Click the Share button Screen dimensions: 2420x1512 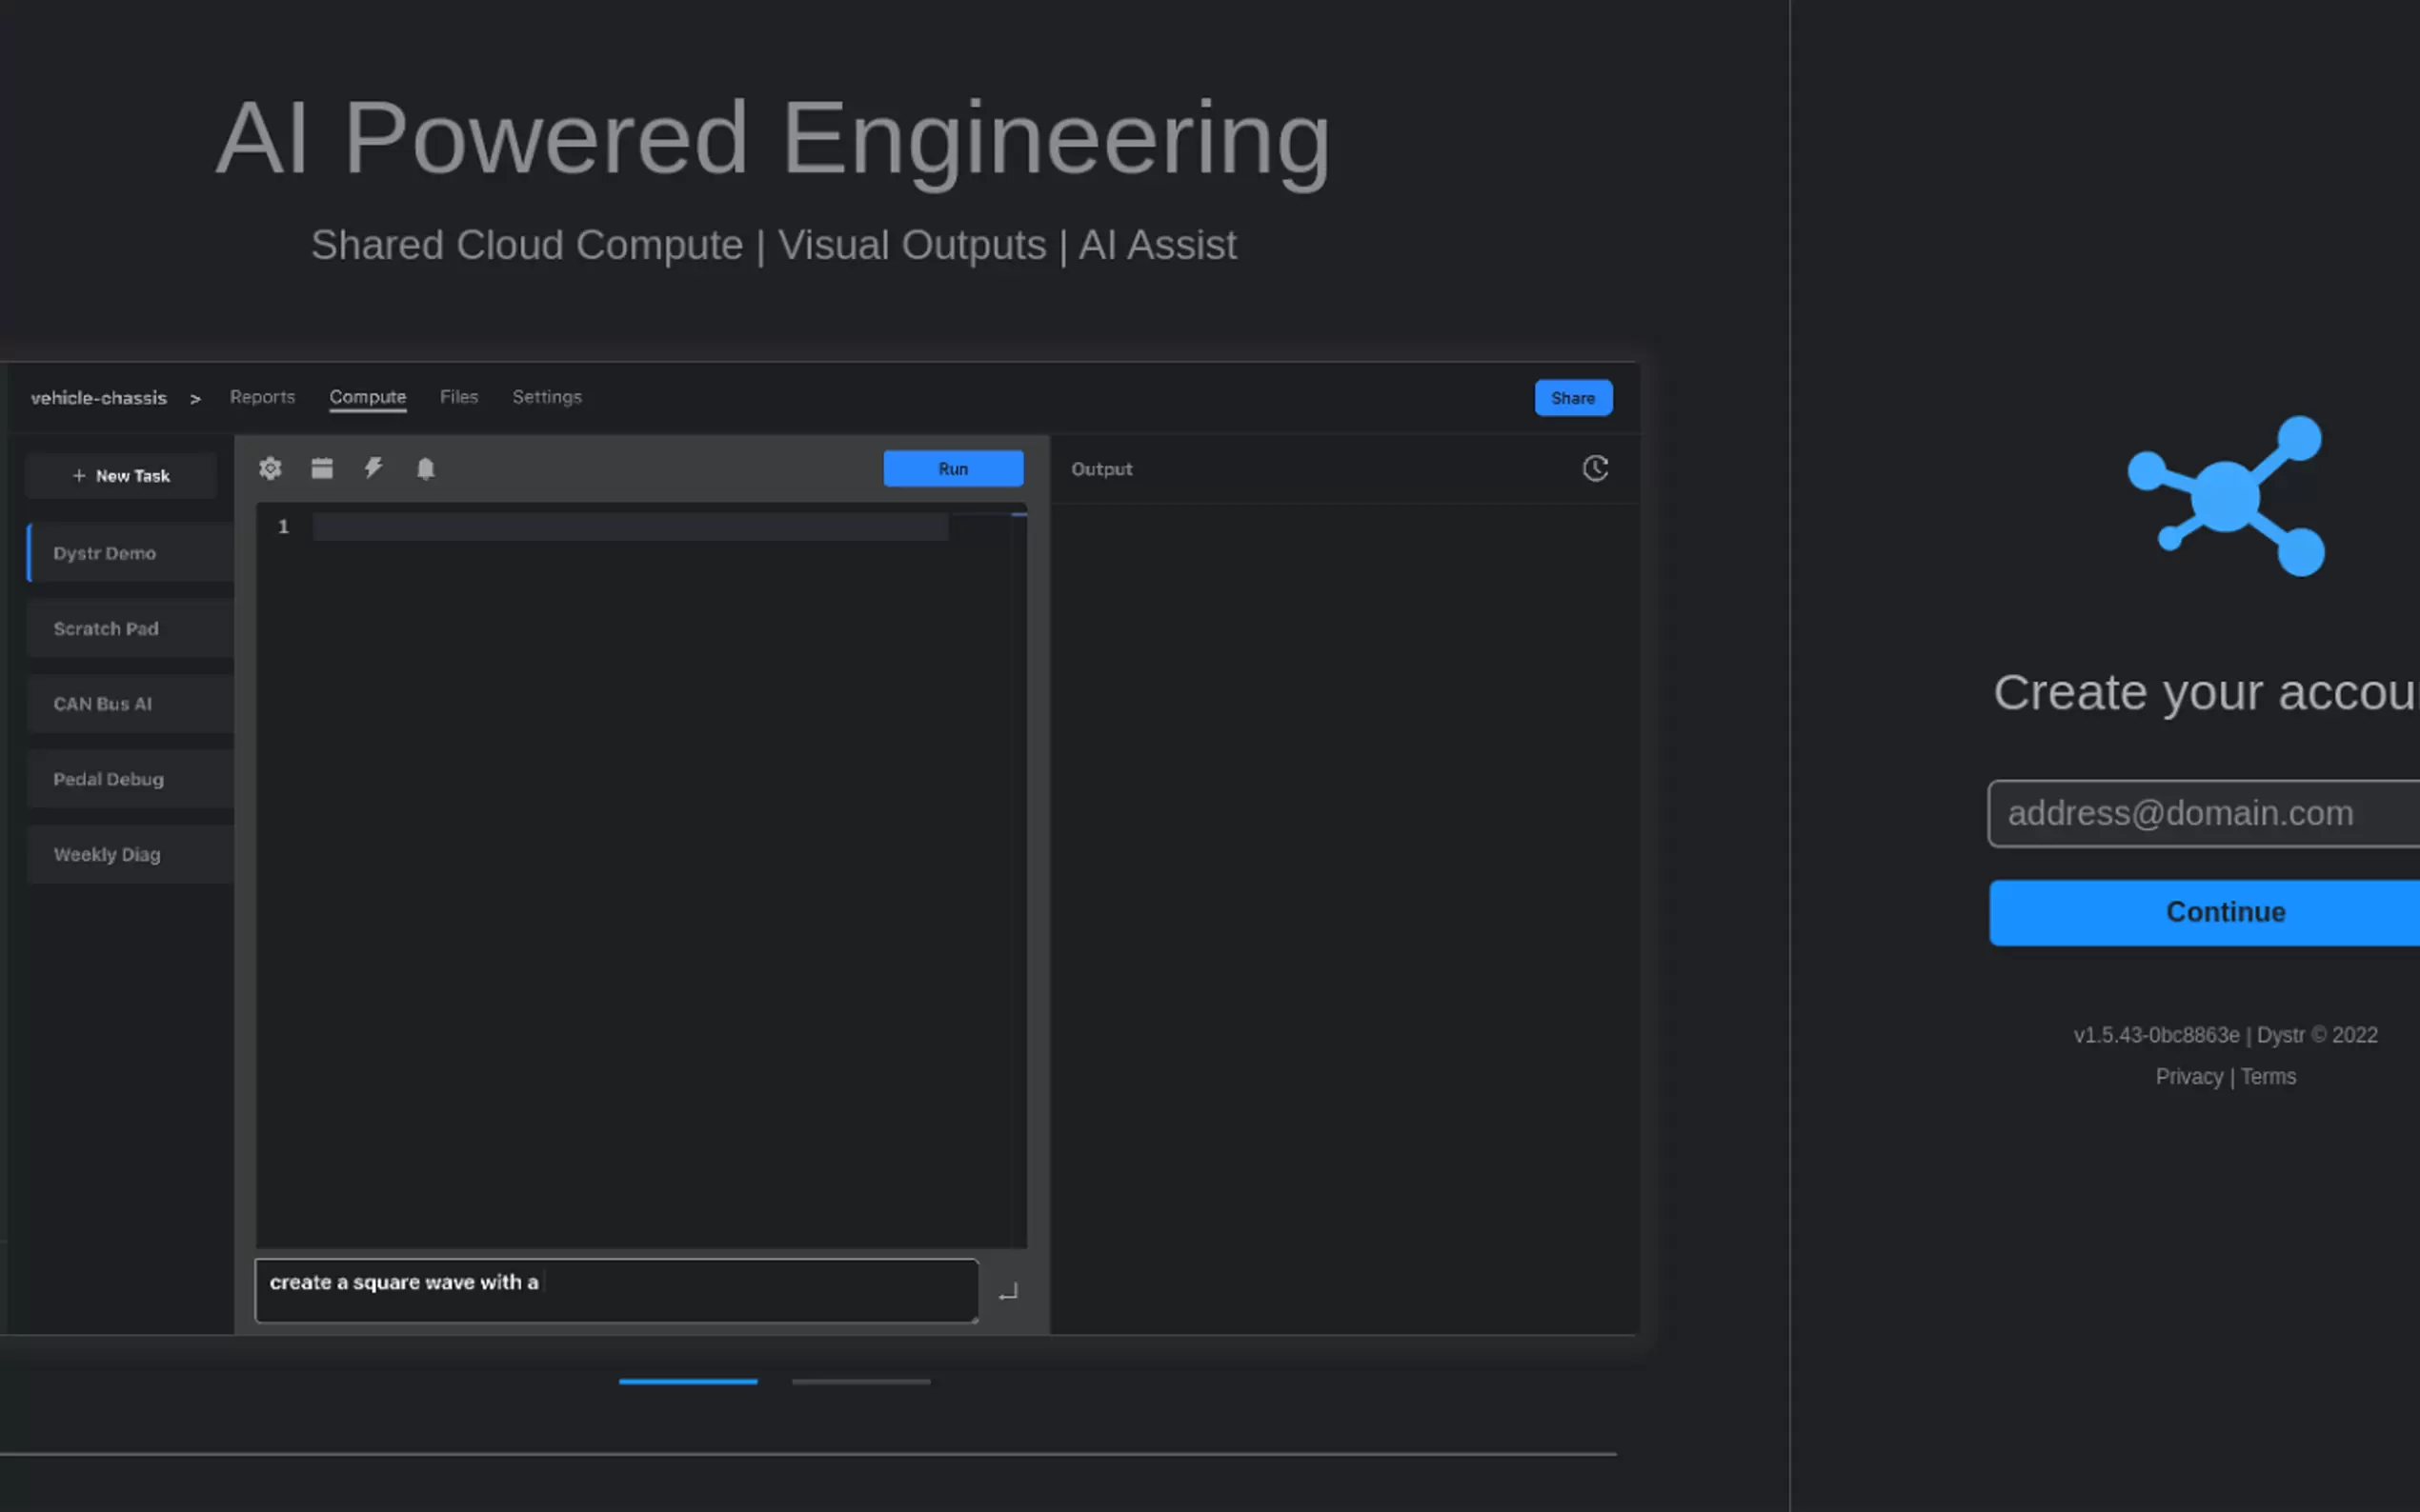pos(1573,398)
